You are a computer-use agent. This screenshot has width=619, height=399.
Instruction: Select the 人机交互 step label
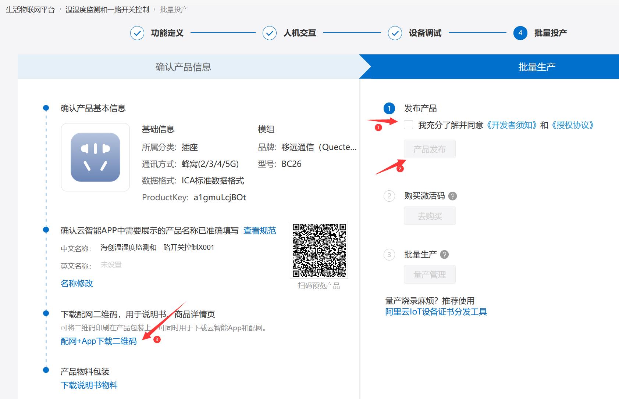tap(300, 33)
